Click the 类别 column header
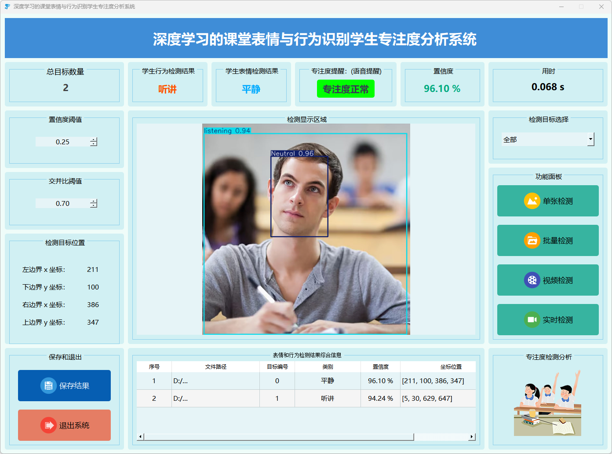 pos(328,367)
